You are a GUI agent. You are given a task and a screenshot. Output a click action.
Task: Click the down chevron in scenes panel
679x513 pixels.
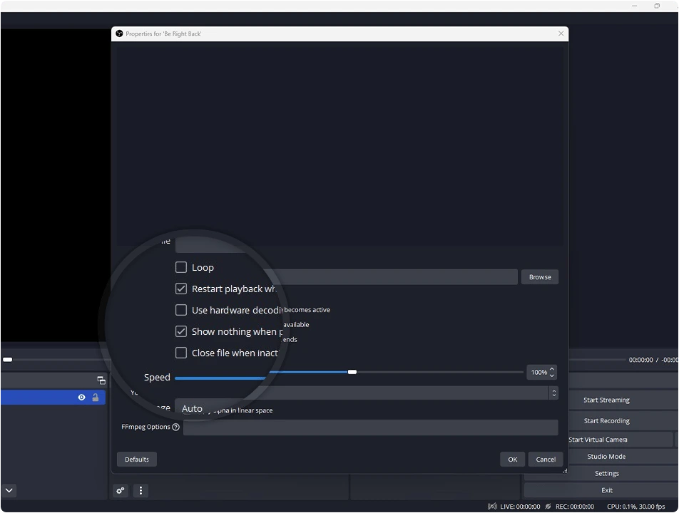9,490
